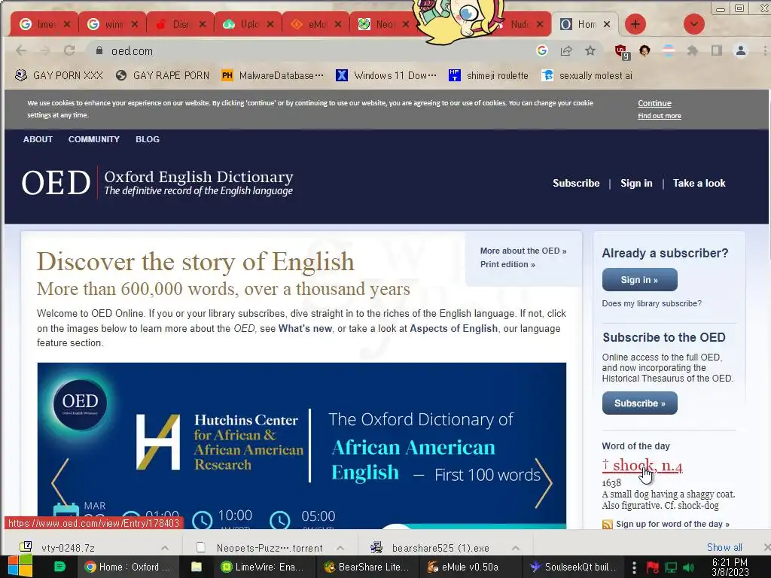Screen dimensions: 771x578
Task: Advance to the next banner carousel slide
Action: tap(544, 482)
